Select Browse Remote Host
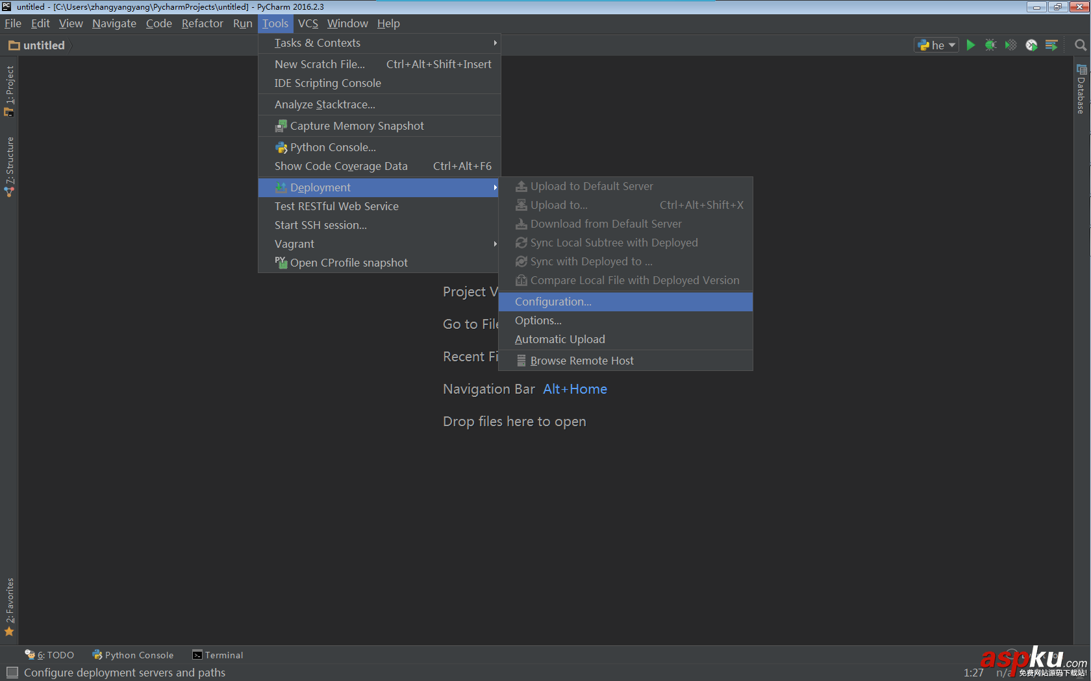The width and height of the screenshot is (1091, 681). (625, 361)
